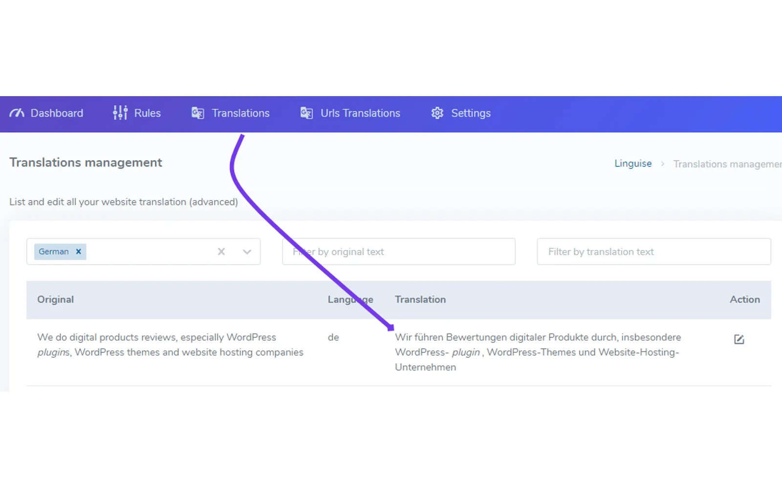782x488 pixels.
Task: Clear all selected languages
Action: pos(221,252)
